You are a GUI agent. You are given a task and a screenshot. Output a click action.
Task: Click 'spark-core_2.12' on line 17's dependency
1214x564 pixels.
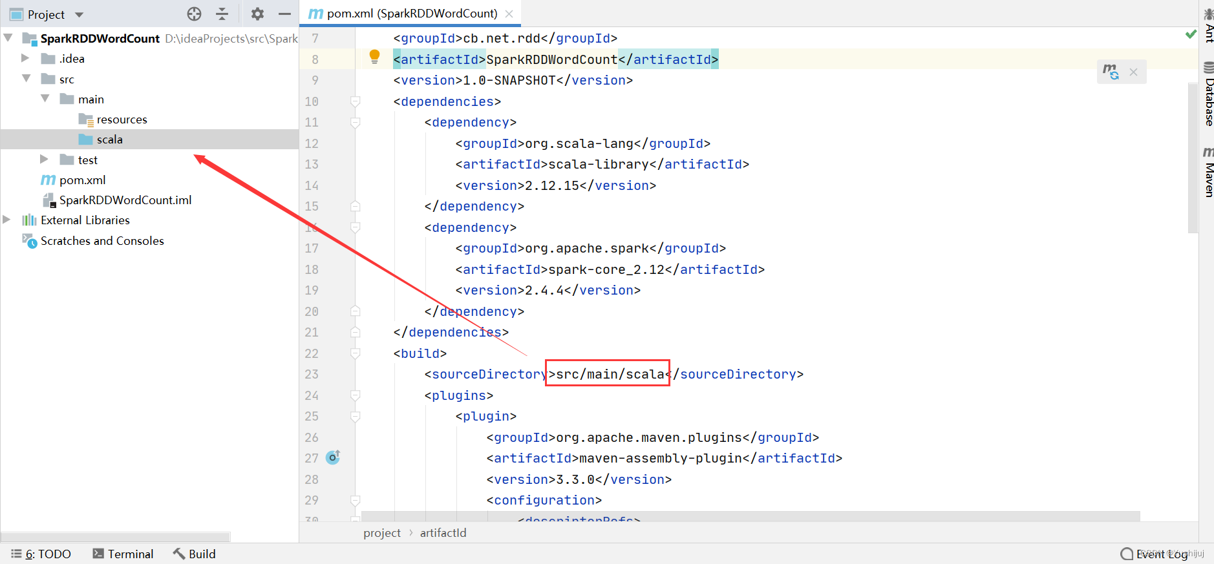coord(606,269)
